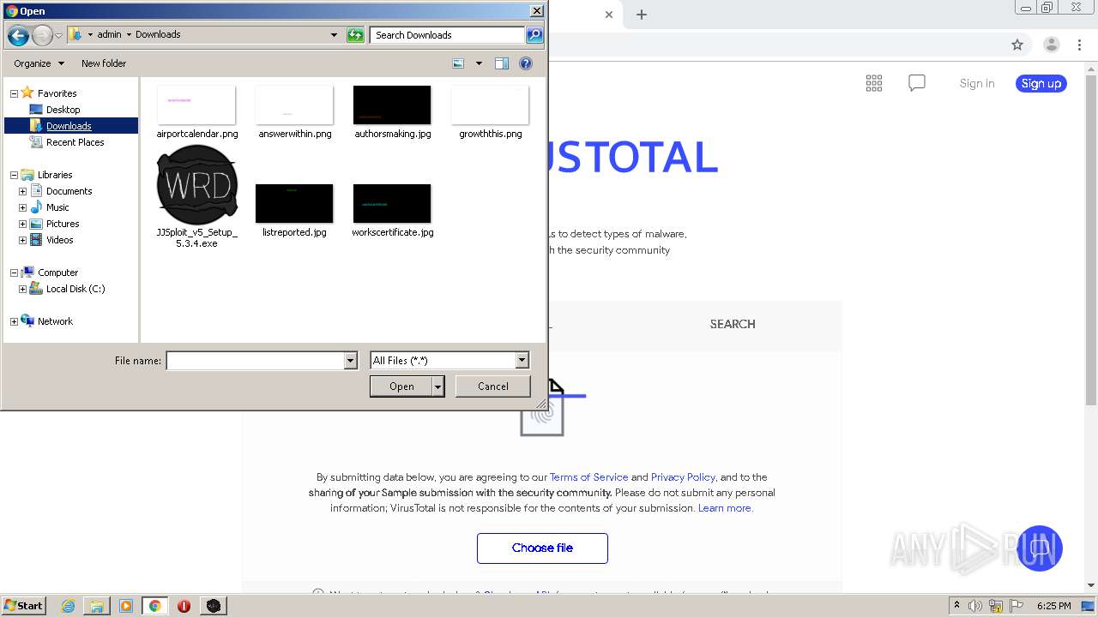Expand the Pictures library

(x=22, y=224)
